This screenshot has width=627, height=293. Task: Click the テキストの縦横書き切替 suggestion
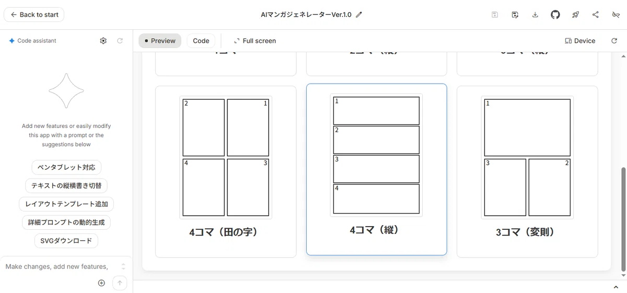[x=66, y=185]
